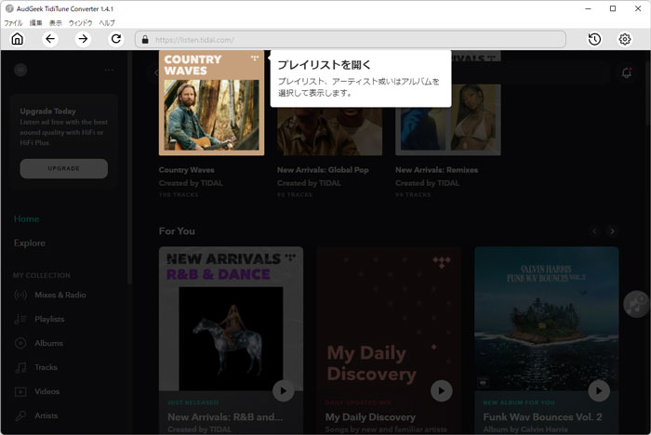651x435 pixels.
Task: Open the Country Waves playlist cover
Action: [211, 103]
